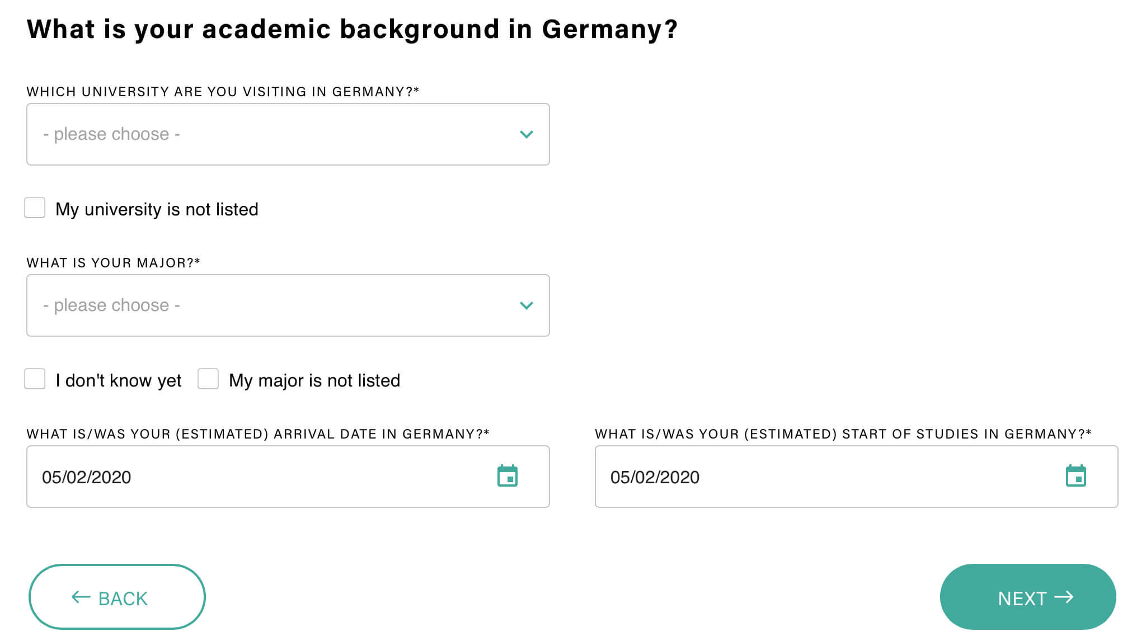This screenshot has height=641, width=1132.
Task: Check 'My university is not listed' checkbox
Action: [35, 208]
